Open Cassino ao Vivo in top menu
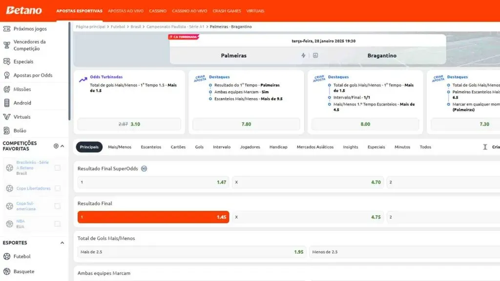 click(189, 11)
